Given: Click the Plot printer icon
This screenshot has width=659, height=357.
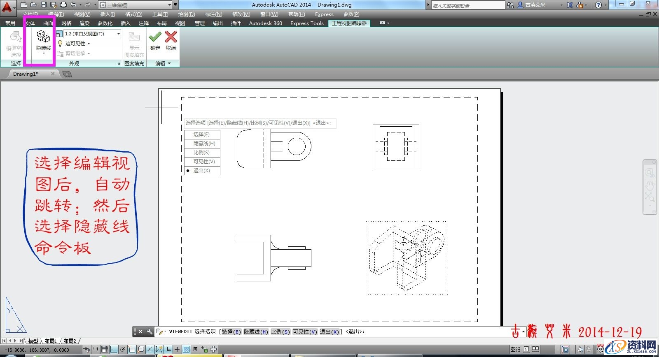Looking at the screenshot, I should (x=63, y=5).
